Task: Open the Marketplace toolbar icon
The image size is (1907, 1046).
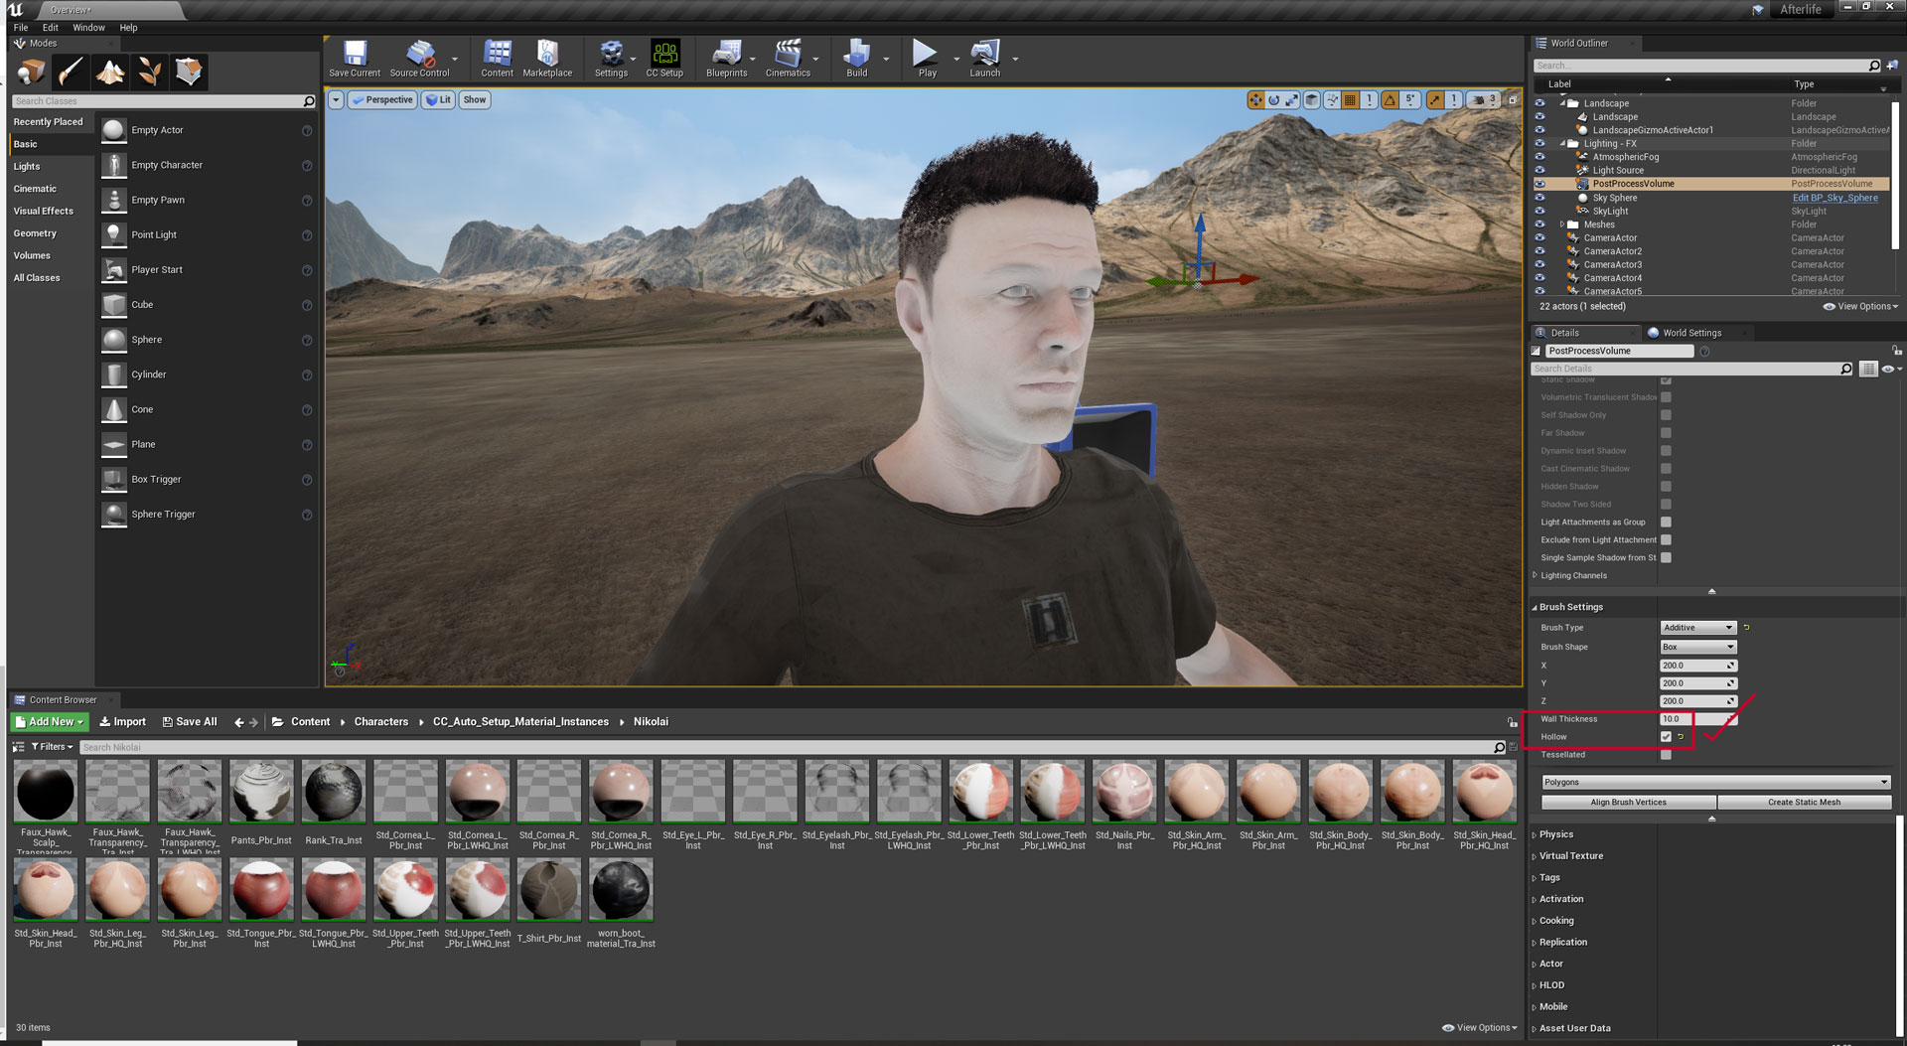Action: (547, 59)
